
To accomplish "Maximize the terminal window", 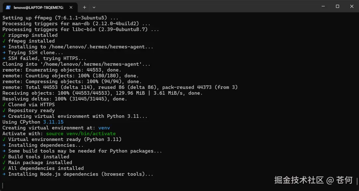I will point(337,6).
